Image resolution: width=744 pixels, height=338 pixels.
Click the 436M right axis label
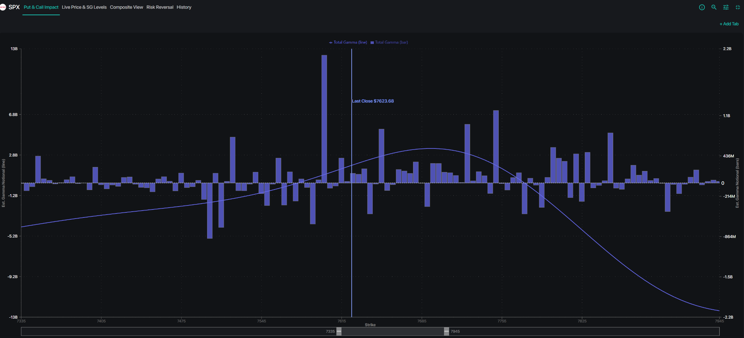(x=728, y=156)
